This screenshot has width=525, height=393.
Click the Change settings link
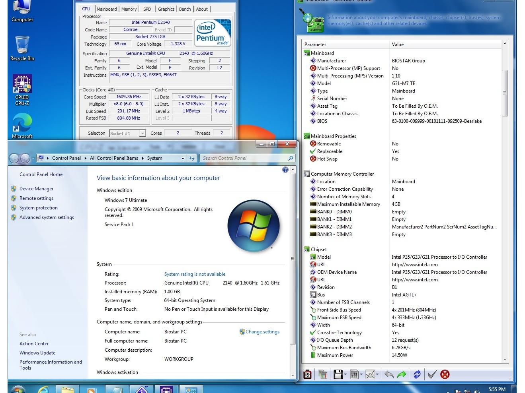pos(262,332)
